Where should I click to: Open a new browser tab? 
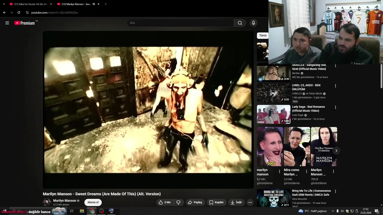pos(106,4)
